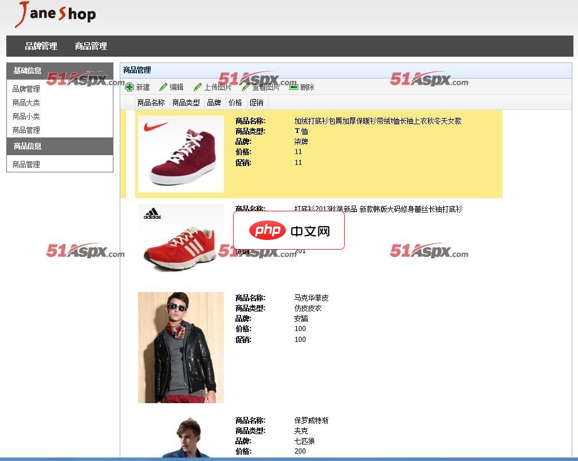Image resolution: width=578 pixels, height=461 pixels.
Task: Click the black leather jacket product image
Action: (181, 347)
